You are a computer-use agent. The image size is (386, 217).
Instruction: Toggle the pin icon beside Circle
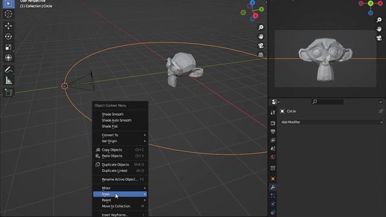(x=381, y=111)
